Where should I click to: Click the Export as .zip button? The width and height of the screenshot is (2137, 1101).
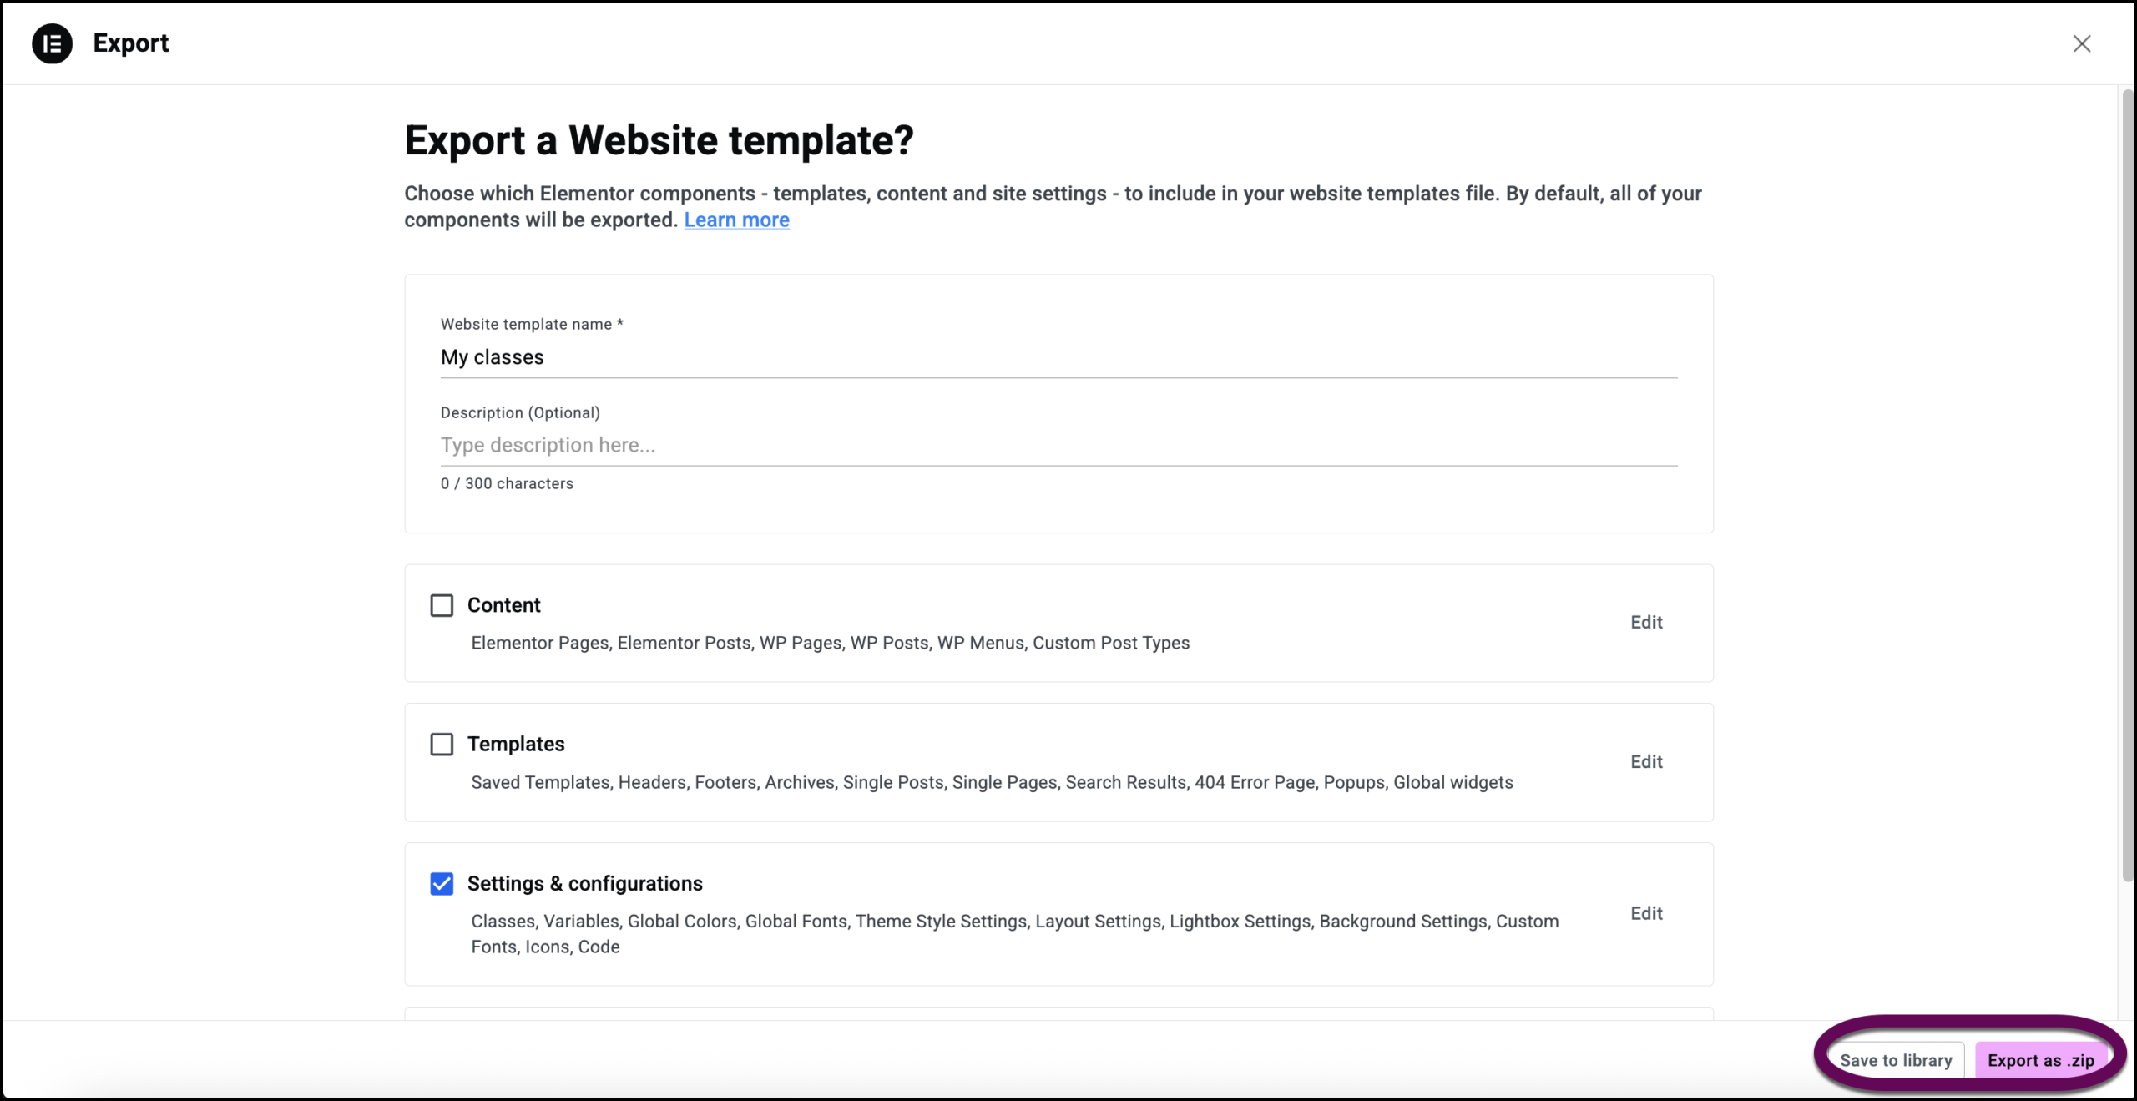coord(2040,1060)
